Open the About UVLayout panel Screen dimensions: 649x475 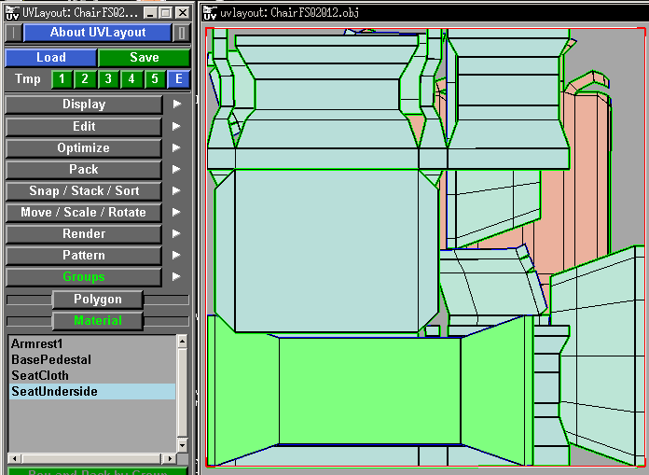pos(97,33)
